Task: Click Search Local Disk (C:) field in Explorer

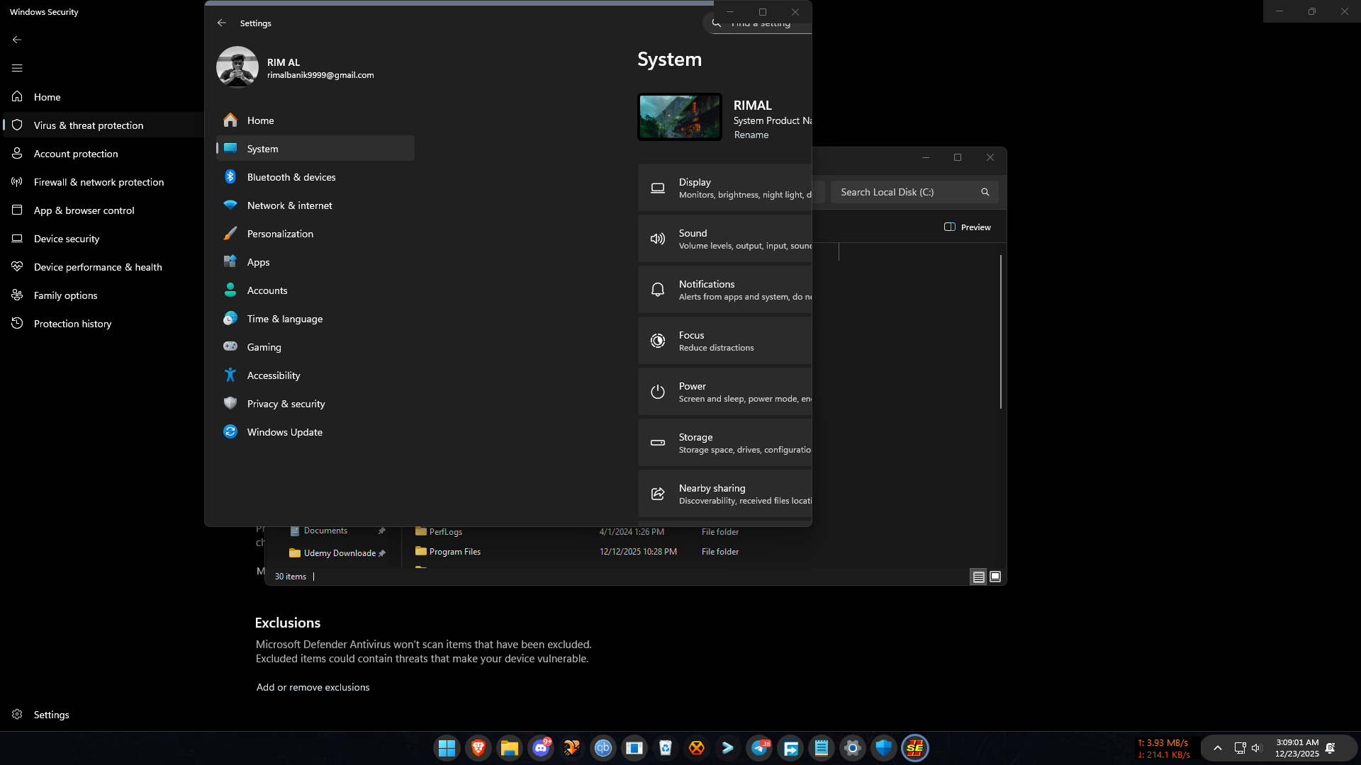Action: [x=914, y=192]
